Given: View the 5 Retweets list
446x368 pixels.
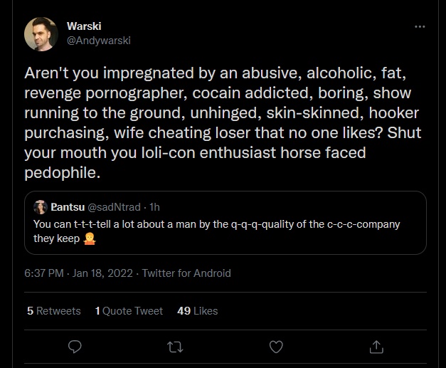Looking at the screenshot, I should 54,311.
